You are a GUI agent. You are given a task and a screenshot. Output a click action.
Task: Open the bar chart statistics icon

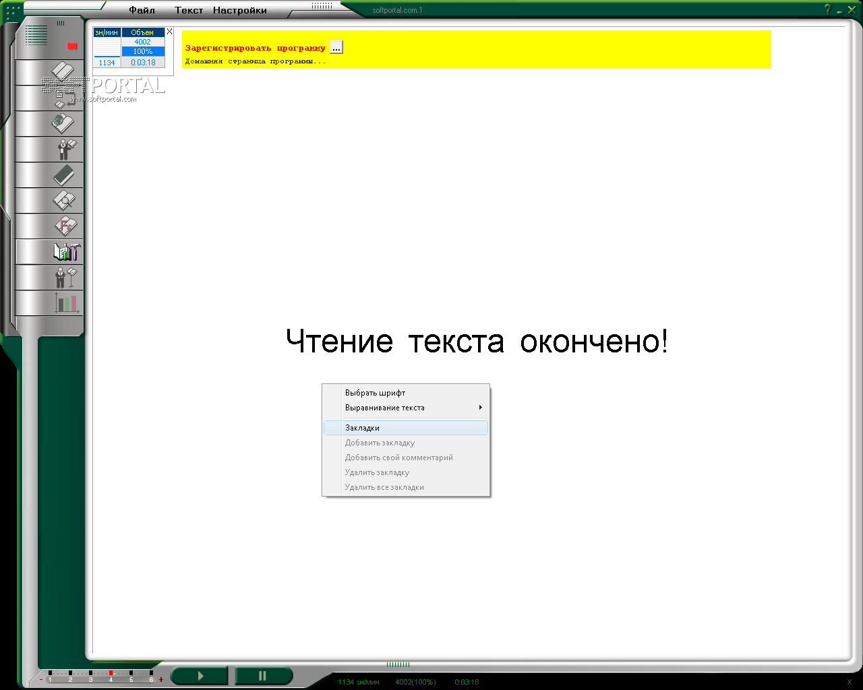click(x=67, y=303)
